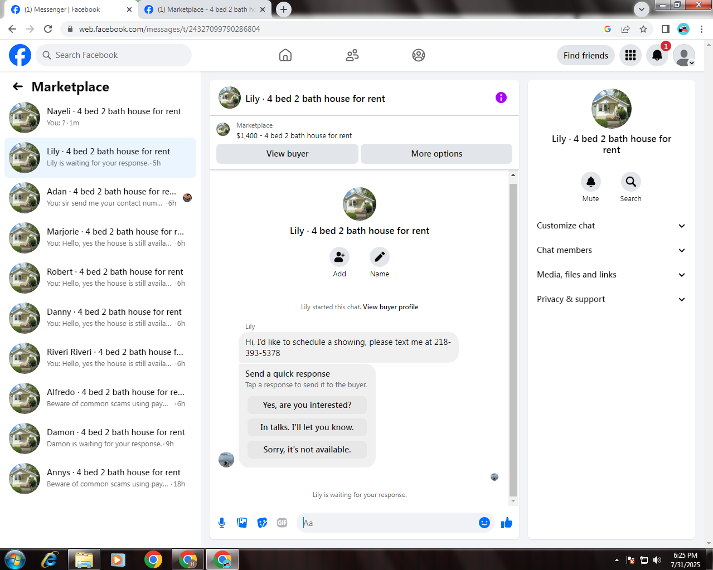Send quick response 'In talks. I'll let you know.'
The height and width of the screenshot is (570, 713).
pyautogui.click(x=307, y=427)
